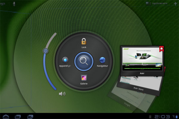The width and height of the screenshot is (179, 119).
Task: Tap the SD card notification icon
Action: (150, 117)
